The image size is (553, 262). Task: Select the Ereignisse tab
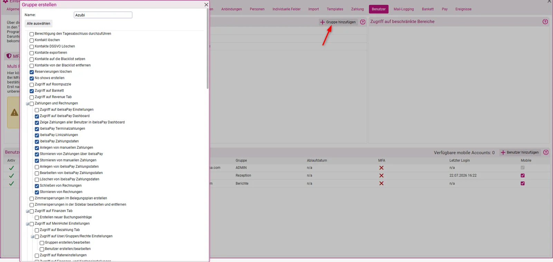[x=463, y=9]
